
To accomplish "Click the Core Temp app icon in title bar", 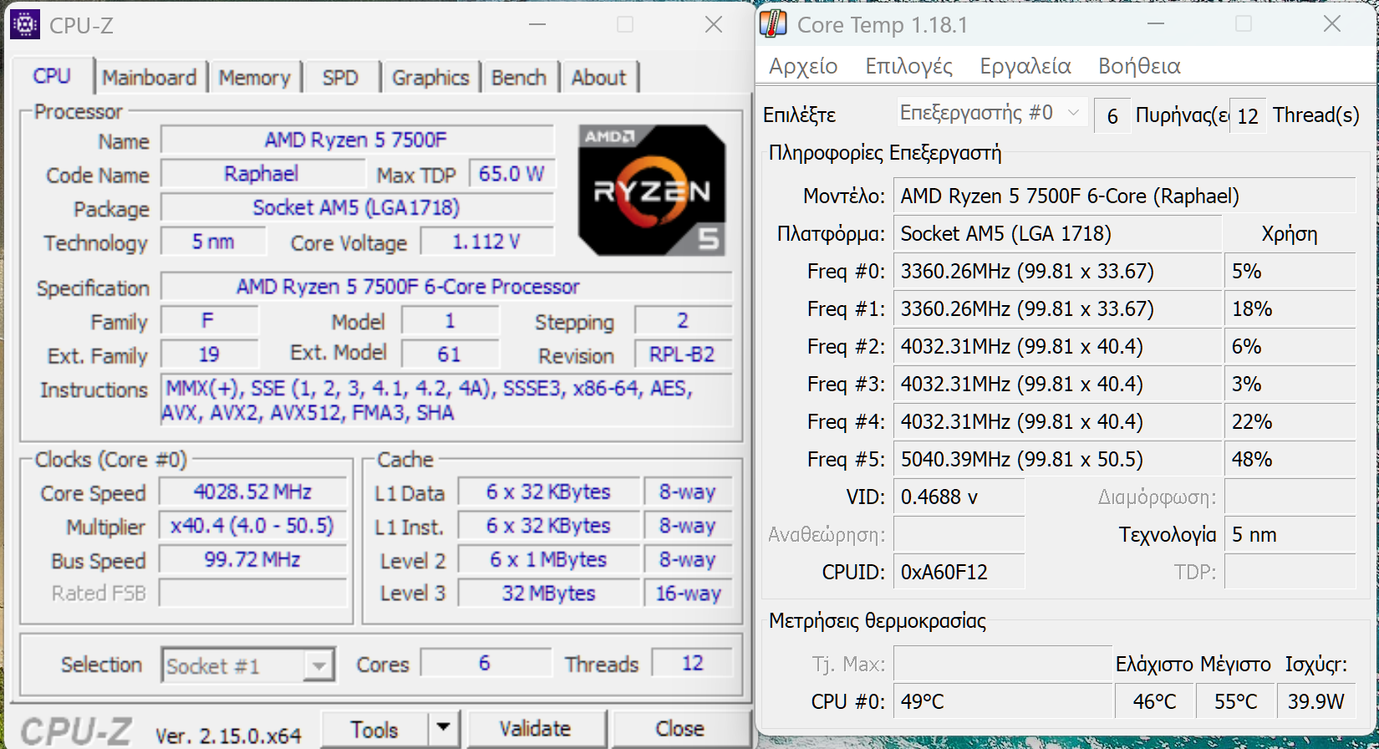I will coord(773,23).
